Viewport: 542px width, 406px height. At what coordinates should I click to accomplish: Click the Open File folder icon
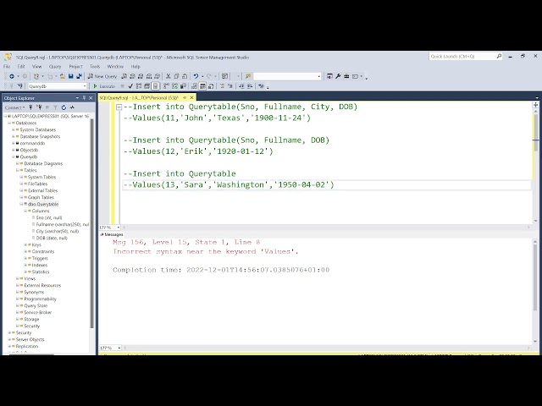click(x=63, y=76)
